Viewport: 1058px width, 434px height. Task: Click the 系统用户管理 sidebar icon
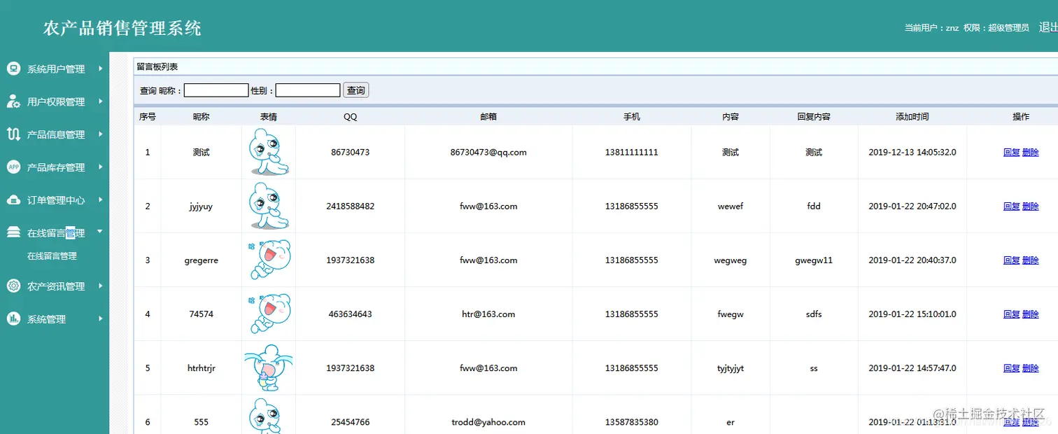click(13, 69)
